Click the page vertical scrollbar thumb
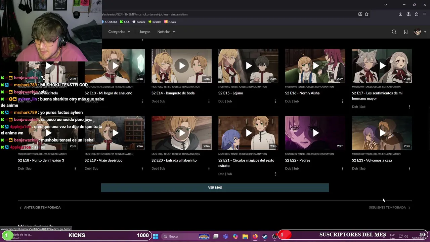The height and width of the screenshot is (242, 430). (428, 128)
